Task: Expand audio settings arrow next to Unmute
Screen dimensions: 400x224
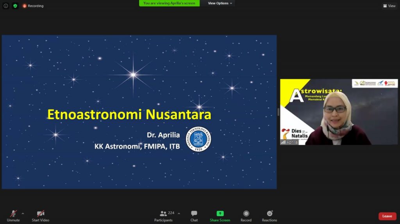Action: pos(23,213)
